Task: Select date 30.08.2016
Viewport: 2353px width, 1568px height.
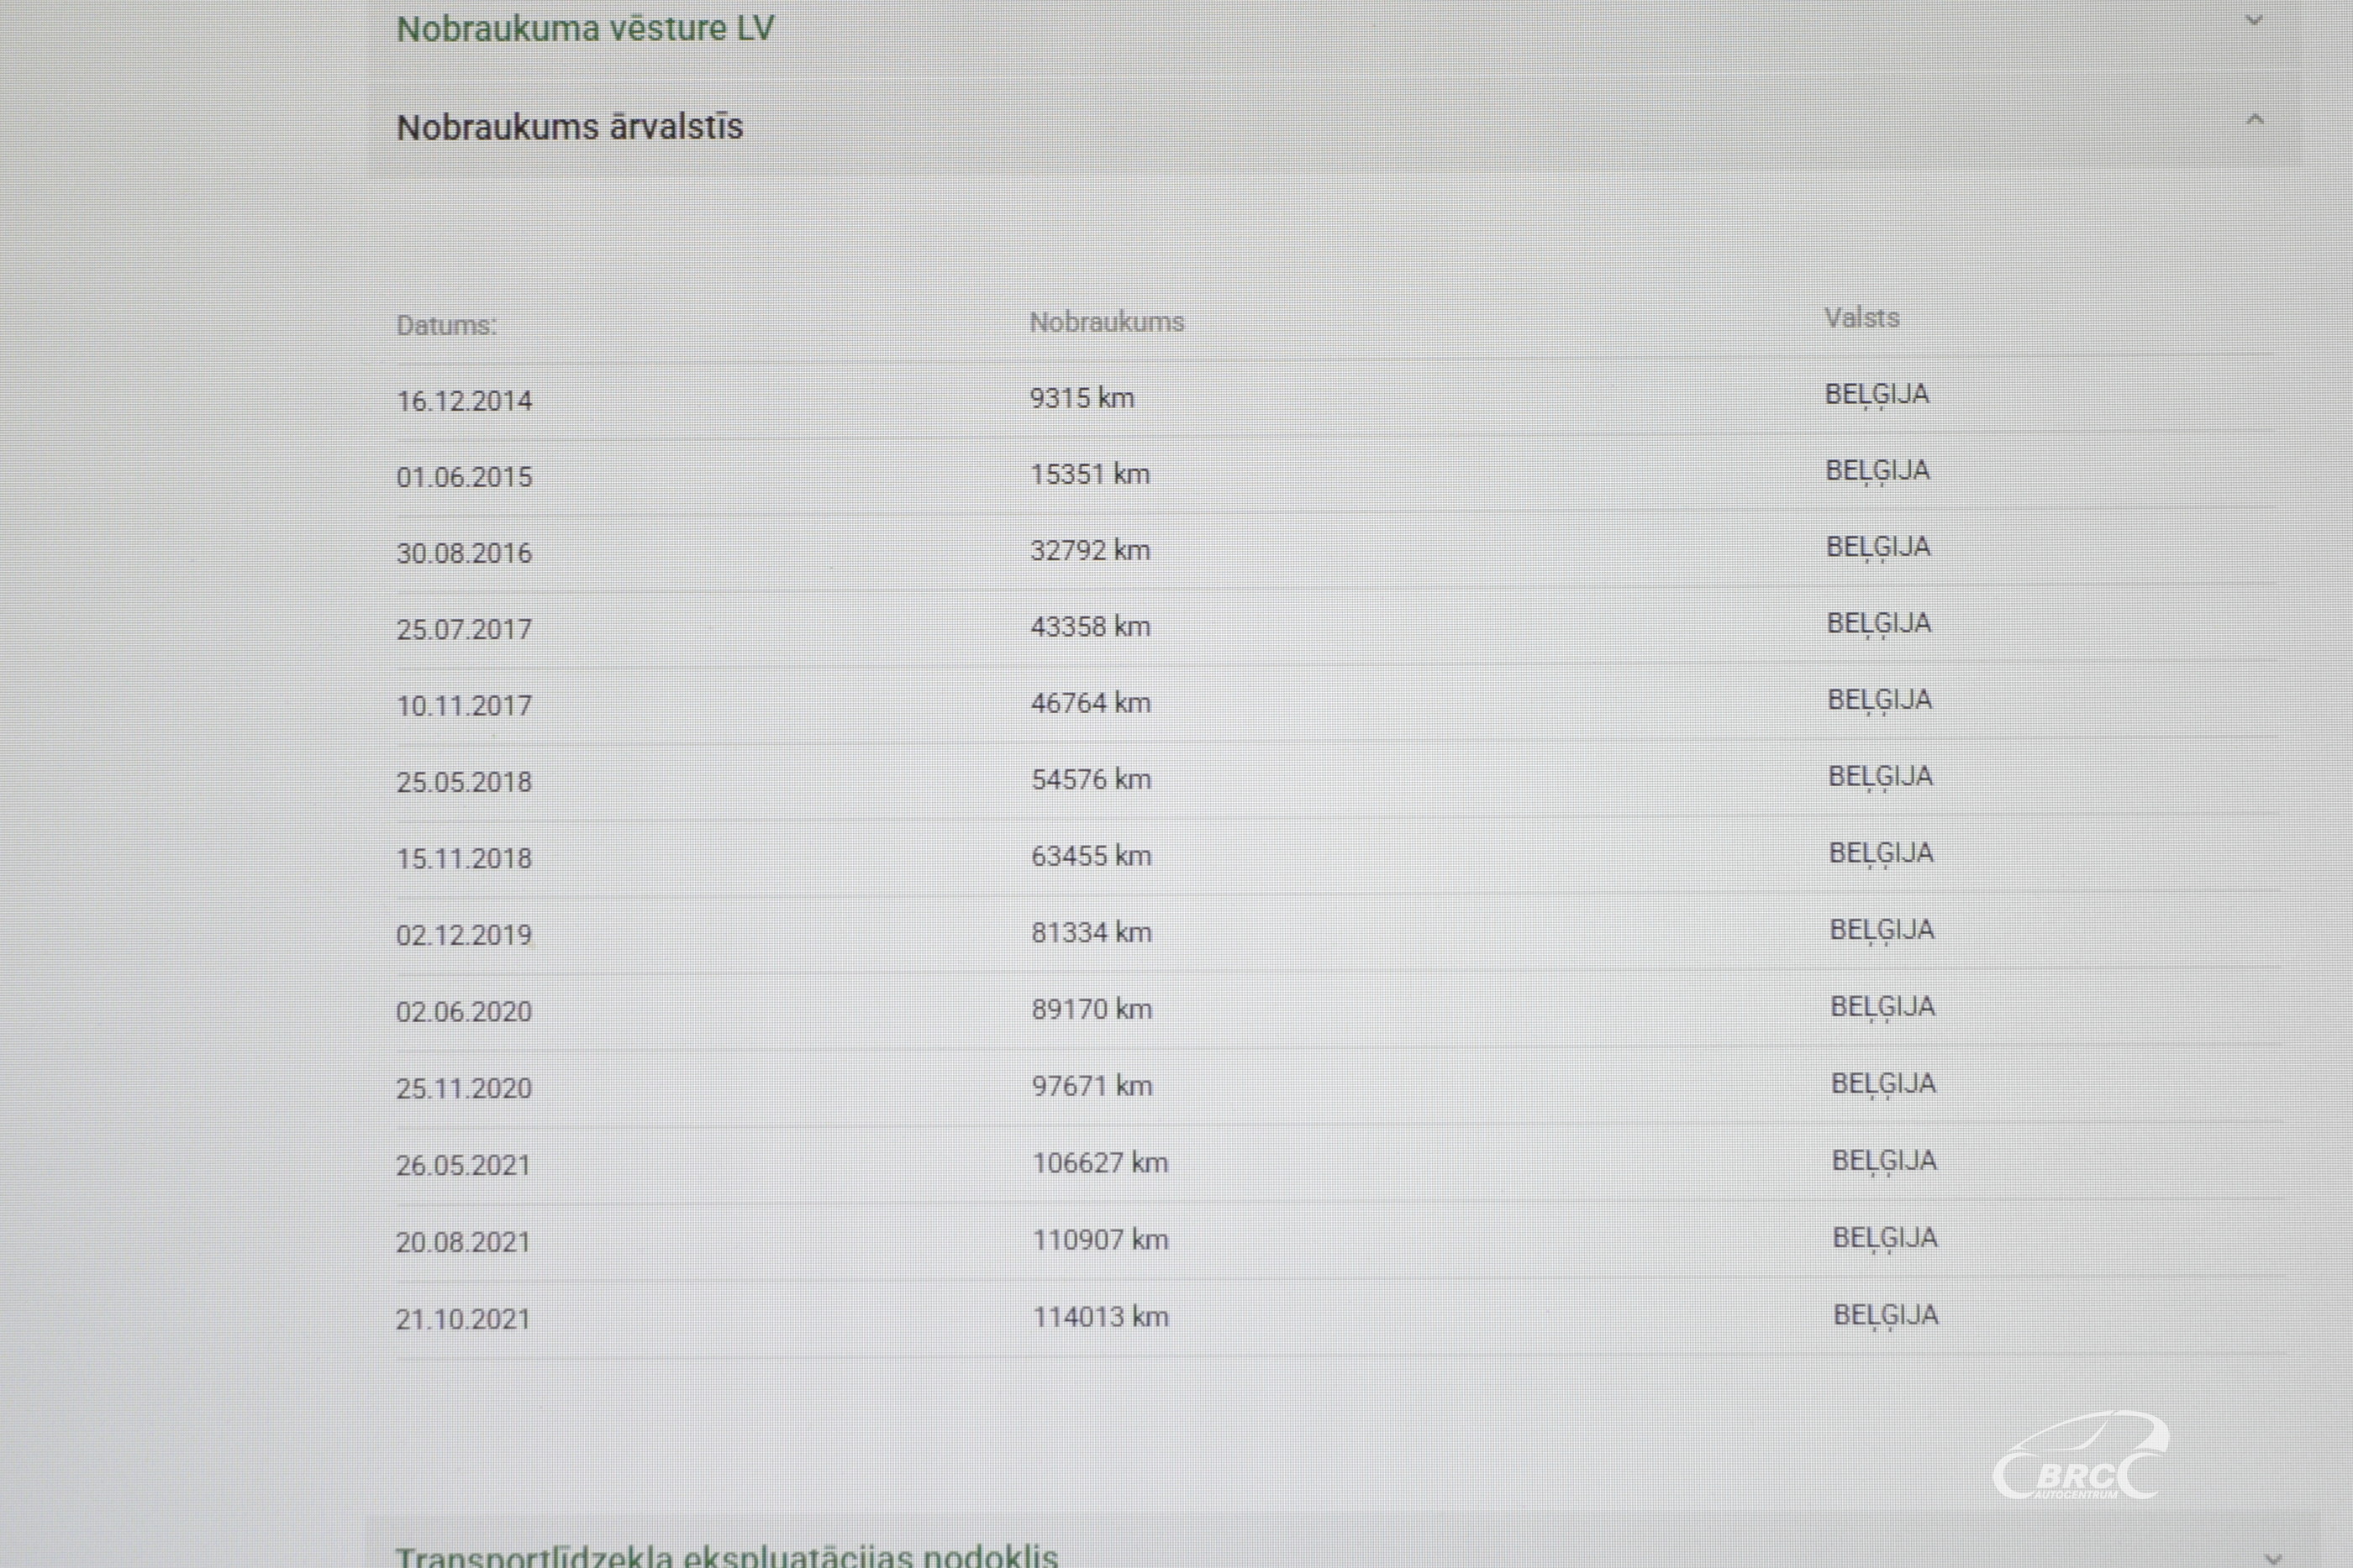Action: tap(464, 553)
